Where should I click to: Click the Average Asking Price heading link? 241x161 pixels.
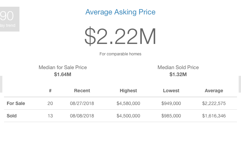[x=120, y=12]
